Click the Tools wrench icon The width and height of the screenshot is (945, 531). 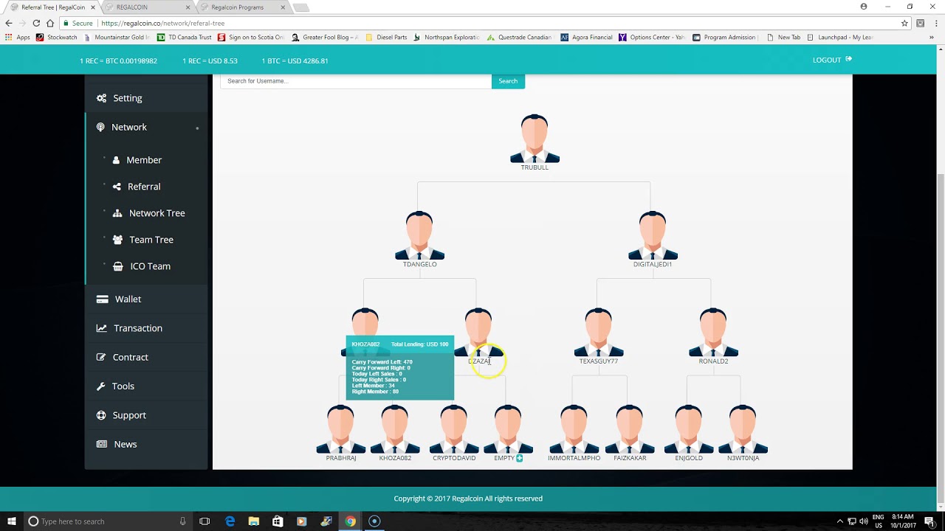point(101,386)
